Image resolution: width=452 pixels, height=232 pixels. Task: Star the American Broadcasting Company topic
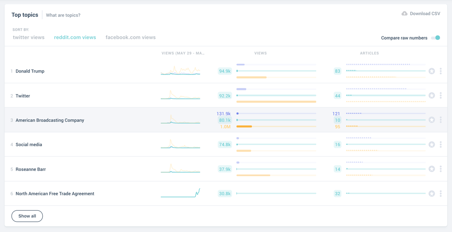[x=432, y=120]
